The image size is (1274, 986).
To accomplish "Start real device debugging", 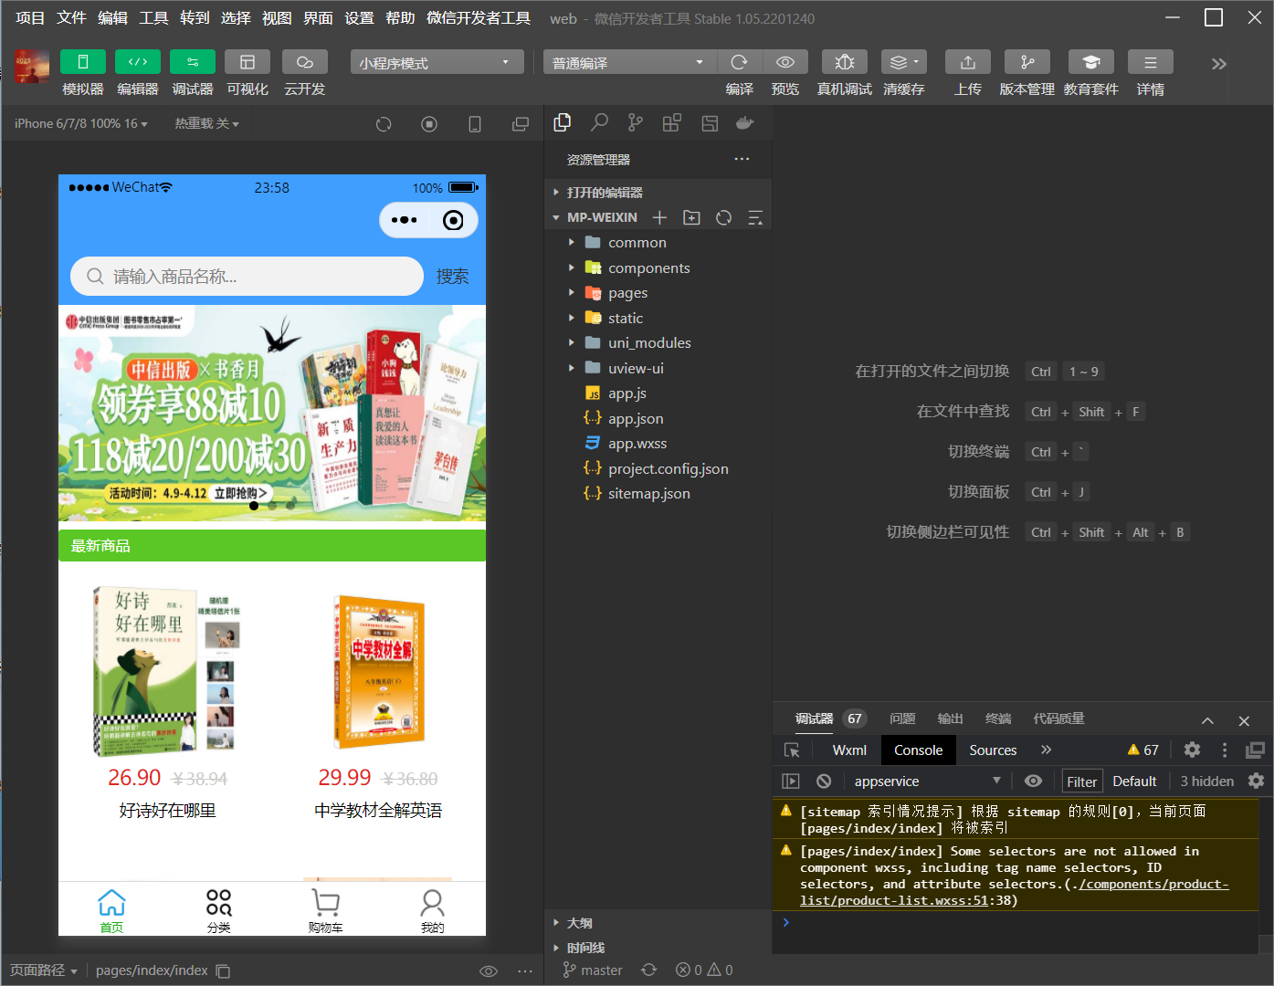I will 845,62.
